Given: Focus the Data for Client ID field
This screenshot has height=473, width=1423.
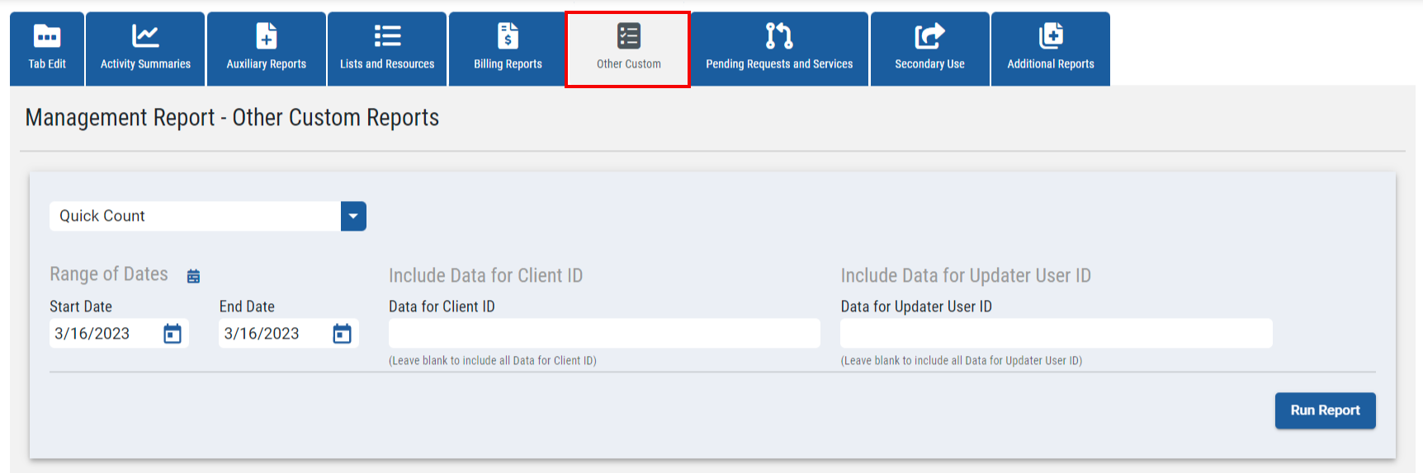Looking at the screenshot, I should coord(604,334).
